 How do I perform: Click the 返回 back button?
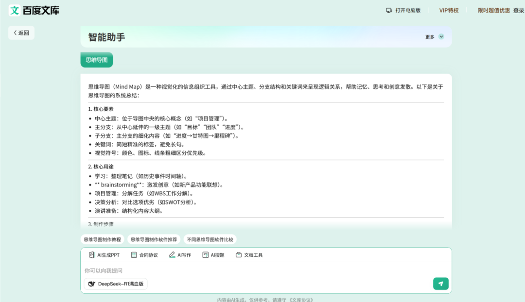coord(21,32)
